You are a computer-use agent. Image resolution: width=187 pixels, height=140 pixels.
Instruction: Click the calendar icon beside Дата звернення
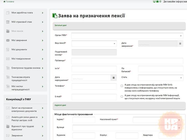180,44
